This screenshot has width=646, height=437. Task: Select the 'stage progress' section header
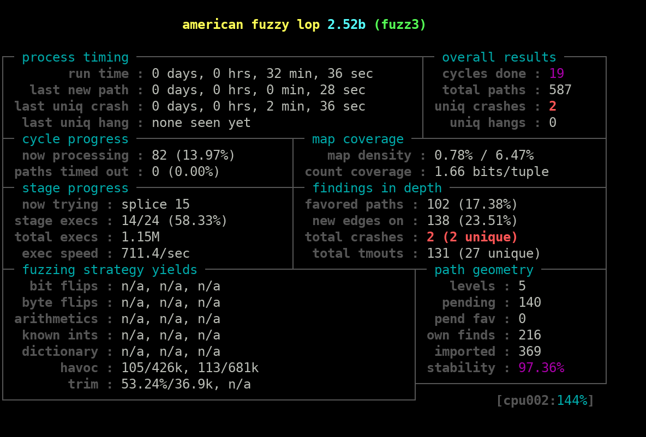point(75,188)
